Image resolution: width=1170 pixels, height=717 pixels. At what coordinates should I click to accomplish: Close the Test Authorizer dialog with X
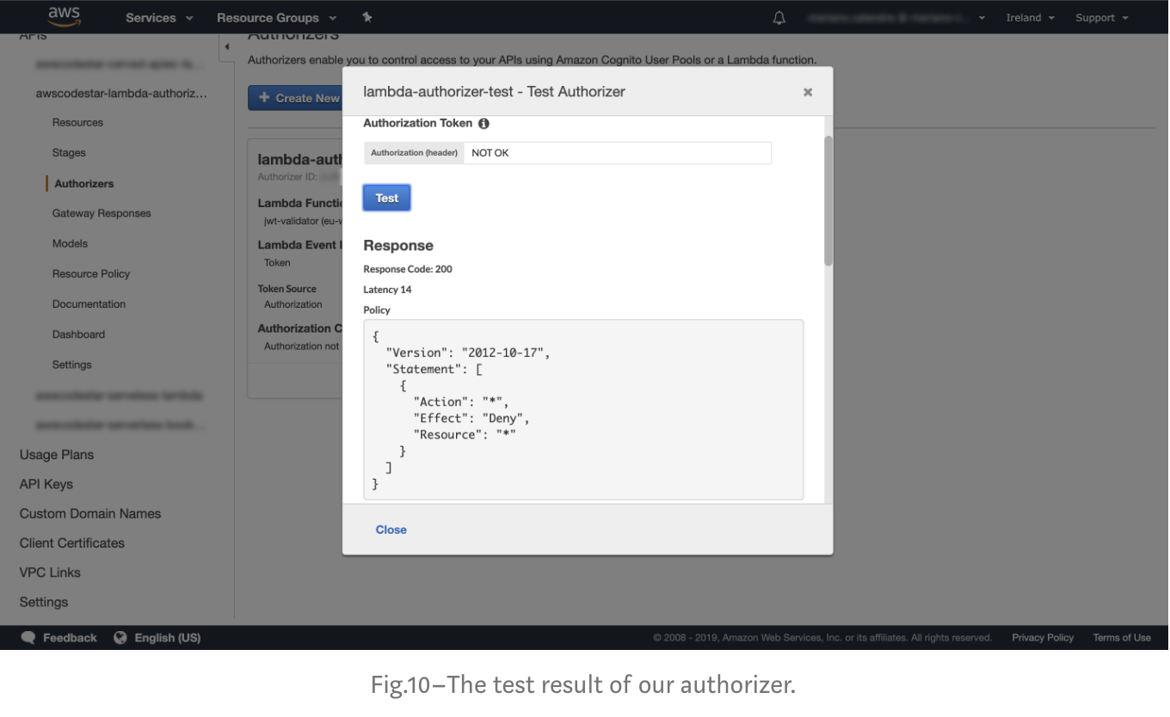[x=808, y=92]
